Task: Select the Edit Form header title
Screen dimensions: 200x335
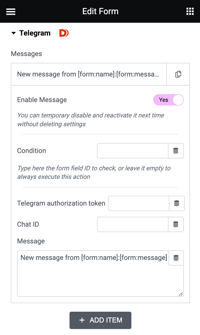Action: click(x=100, y=11)
